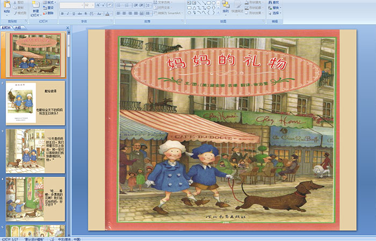
Task: Click the Paste (粘贴) clipboard icon
Action: point(7,5)
